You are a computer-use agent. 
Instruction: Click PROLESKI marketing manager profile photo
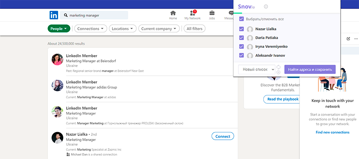57,112
